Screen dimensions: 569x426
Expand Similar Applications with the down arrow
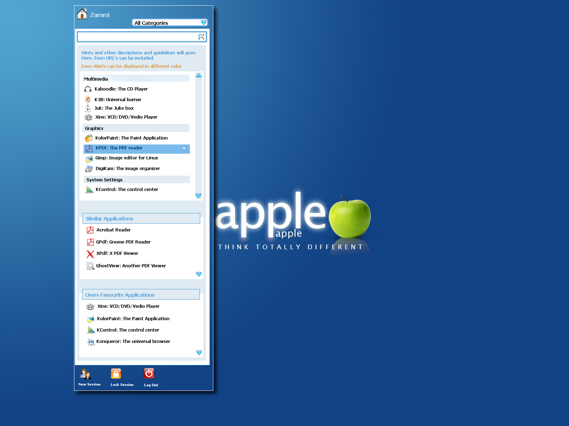point(199,274)
